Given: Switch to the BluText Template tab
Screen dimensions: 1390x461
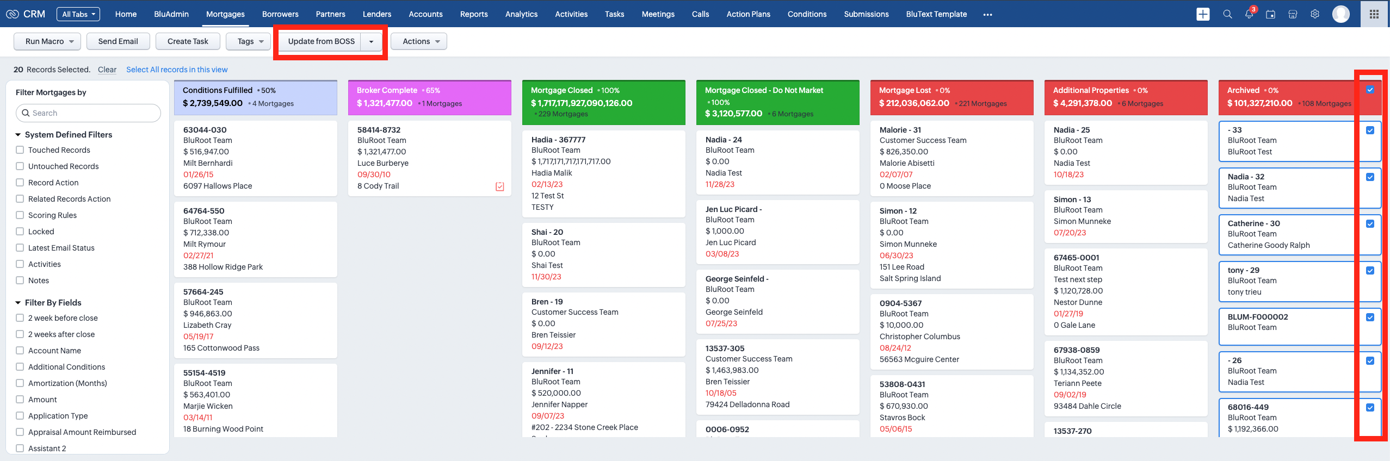Looking at the screenshot, I should [936, 14].
